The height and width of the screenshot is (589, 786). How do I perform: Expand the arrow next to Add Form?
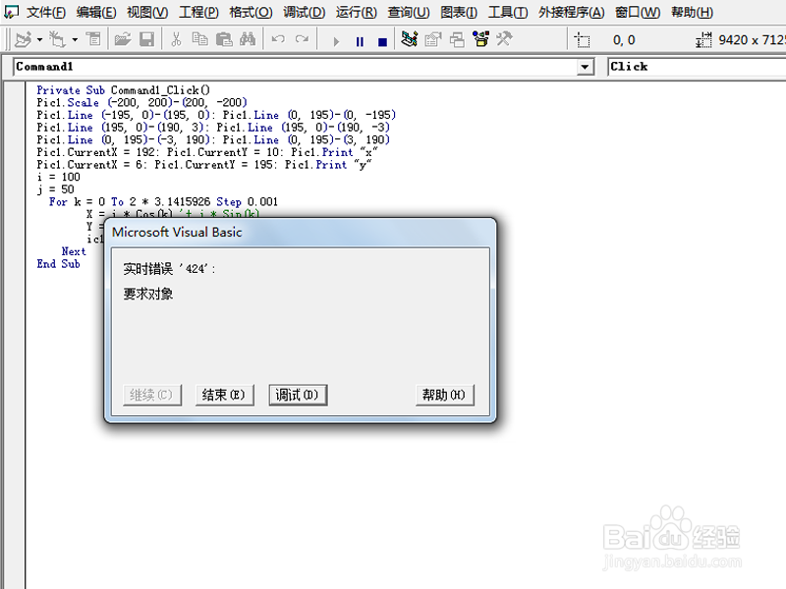[75, 39]
